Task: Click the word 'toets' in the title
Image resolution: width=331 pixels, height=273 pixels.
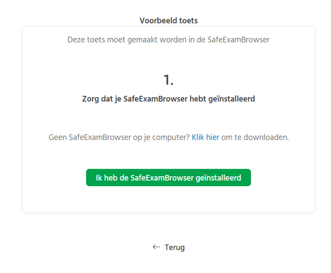Action: 188,21
